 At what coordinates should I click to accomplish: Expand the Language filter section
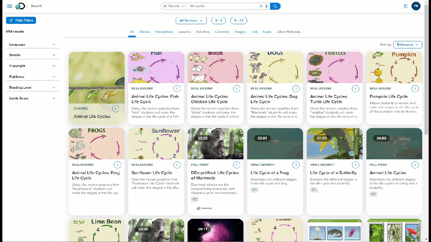point(33,44)
